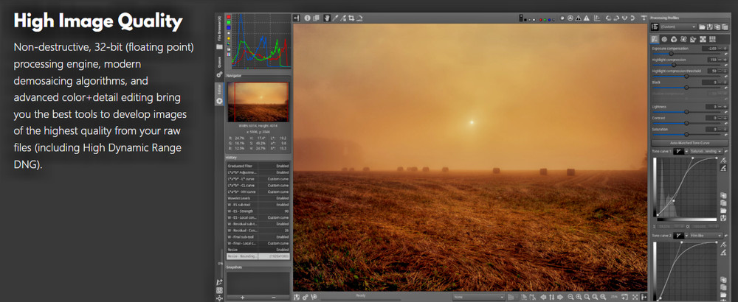
Task: Toggle profile fill mode icon
Action: point(655,27)
